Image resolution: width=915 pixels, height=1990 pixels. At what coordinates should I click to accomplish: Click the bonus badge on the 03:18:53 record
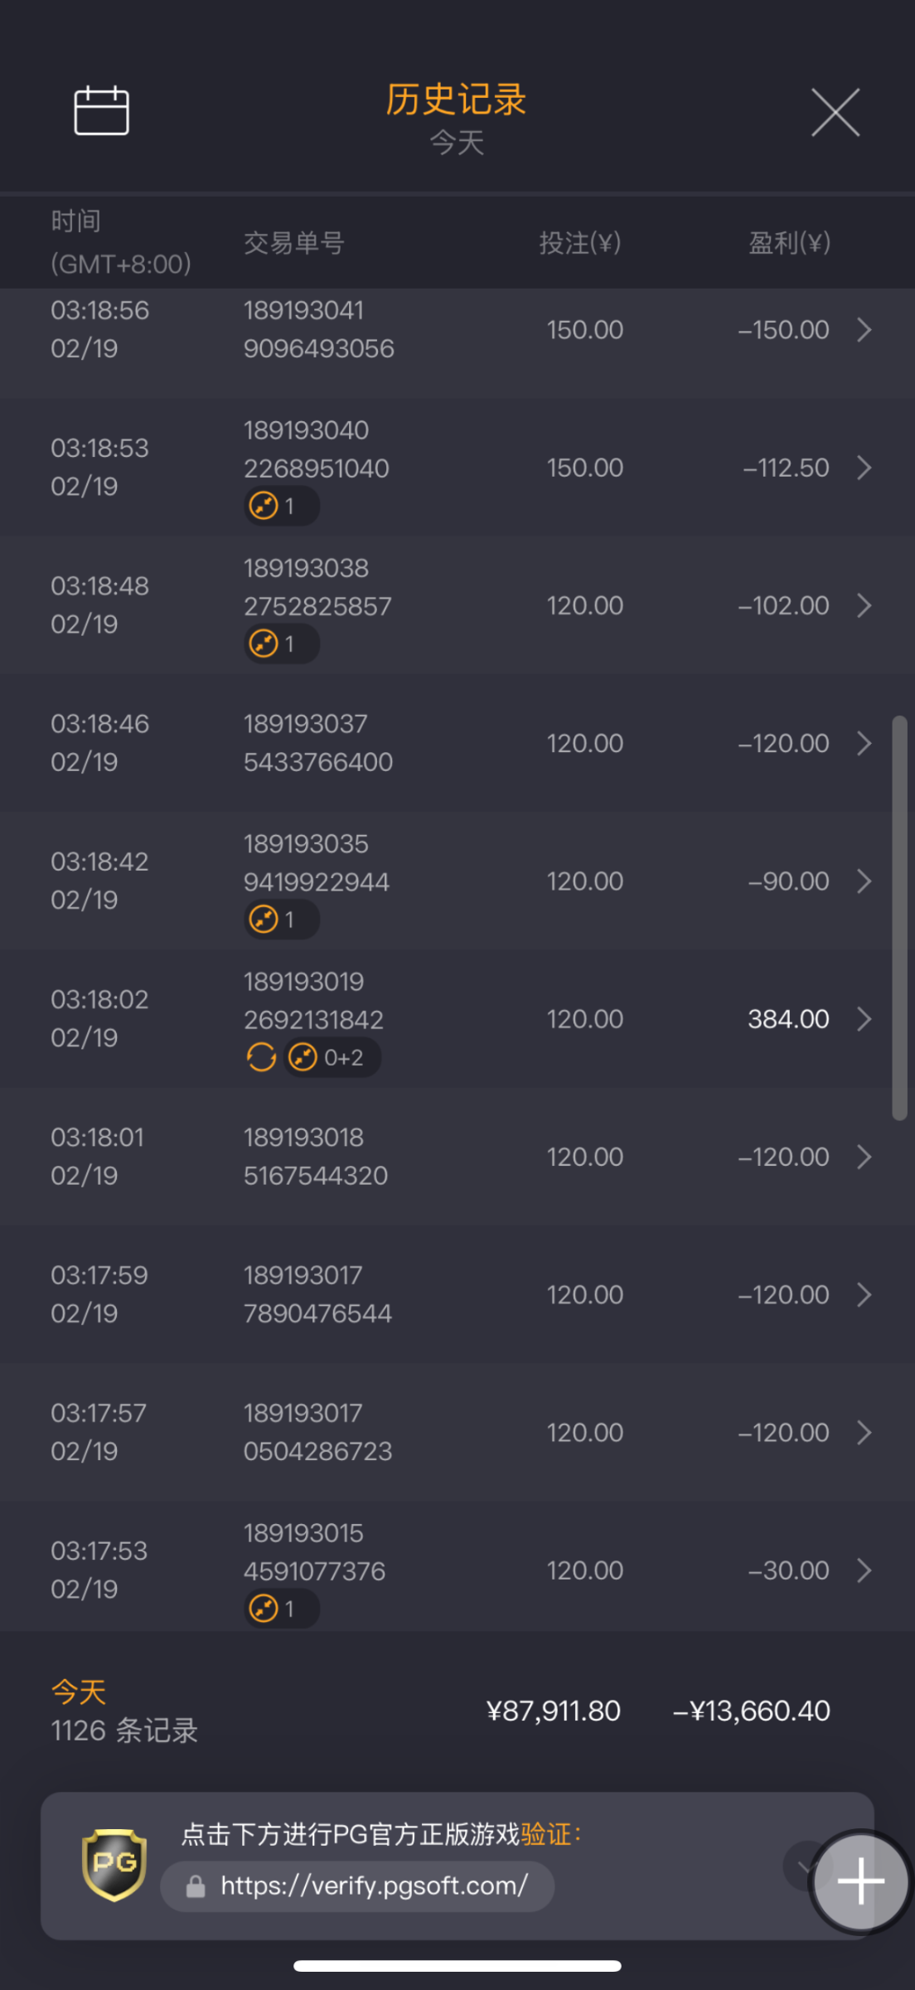coord(281,506)
